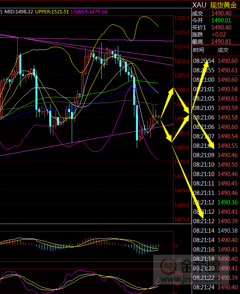This screenshot has width=240, height=294.
Task: Select the 今开 opening price row
Action: [215, 20]
